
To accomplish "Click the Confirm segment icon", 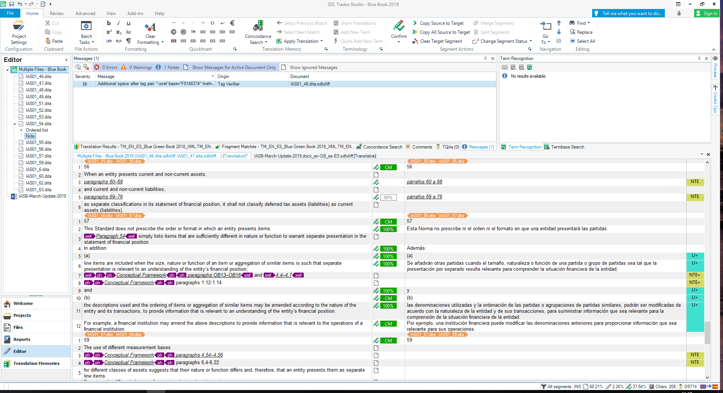I will 399,27.
